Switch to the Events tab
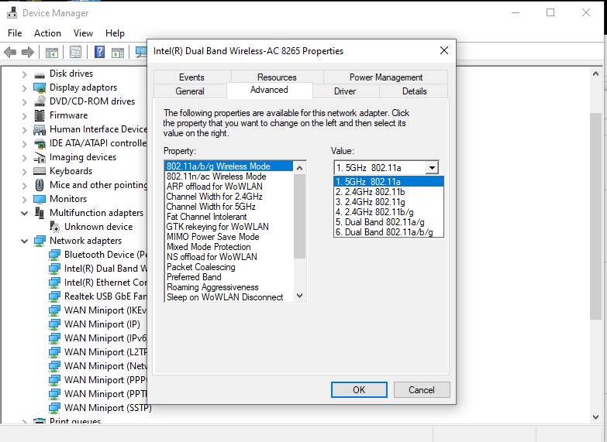 click(x=191, y=77)
